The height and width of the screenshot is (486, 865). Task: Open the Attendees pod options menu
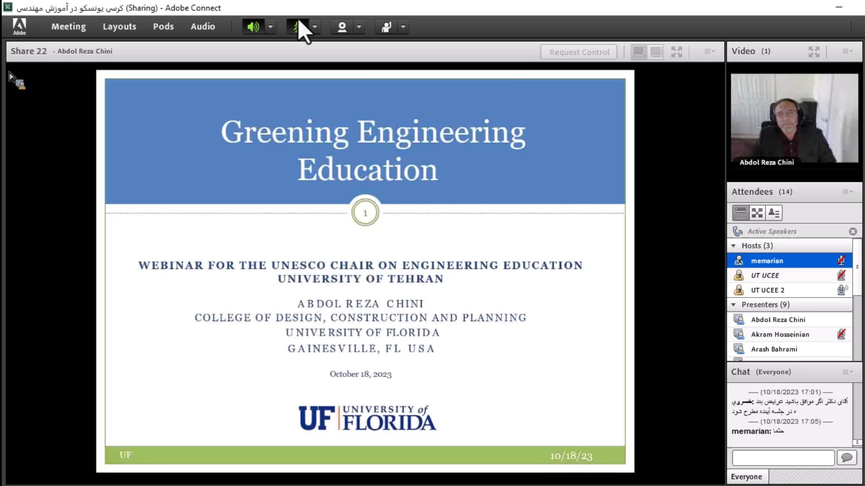pos(847,192)
